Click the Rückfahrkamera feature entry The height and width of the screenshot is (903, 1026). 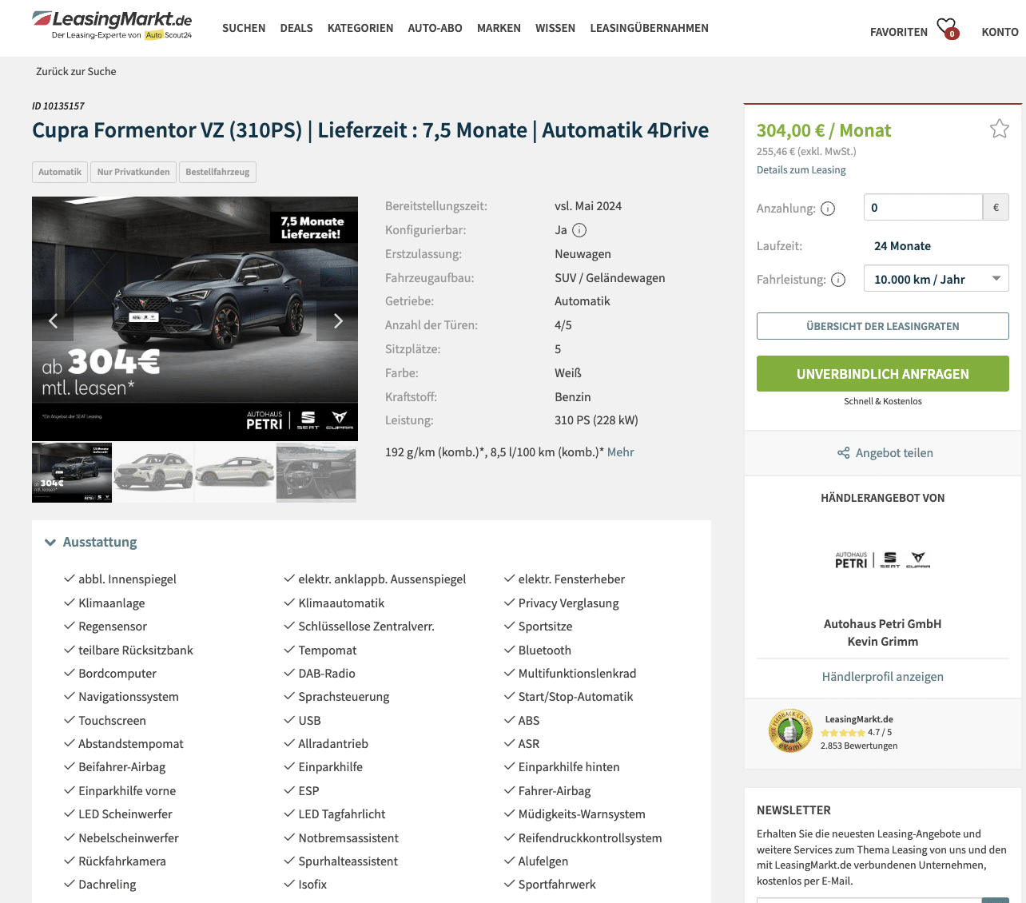coord(122,861)
